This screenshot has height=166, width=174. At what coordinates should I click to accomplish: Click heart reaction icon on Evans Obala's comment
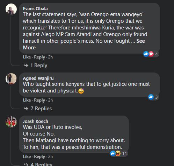point(151,54)
